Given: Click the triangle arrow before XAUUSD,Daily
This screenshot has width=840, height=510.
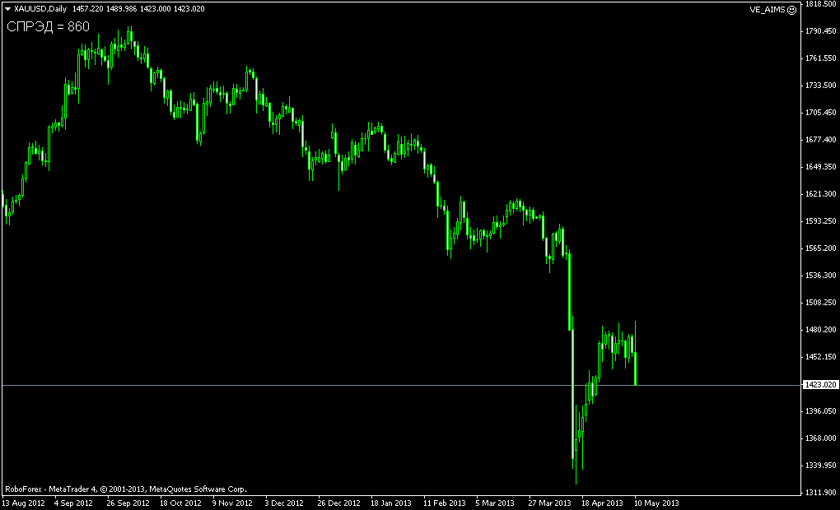Looking at the screenshot, I should [7, 9].
